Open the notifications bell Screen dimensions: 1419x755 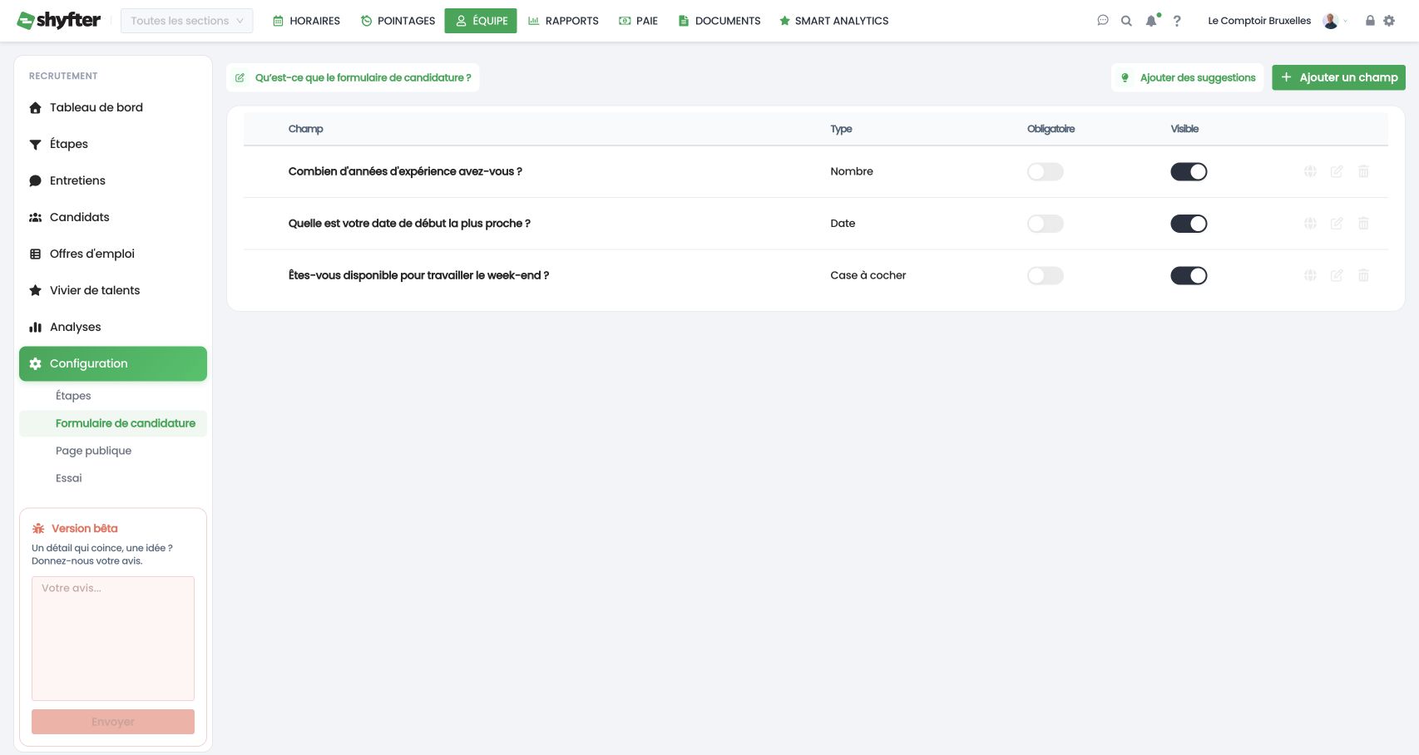1151,21
